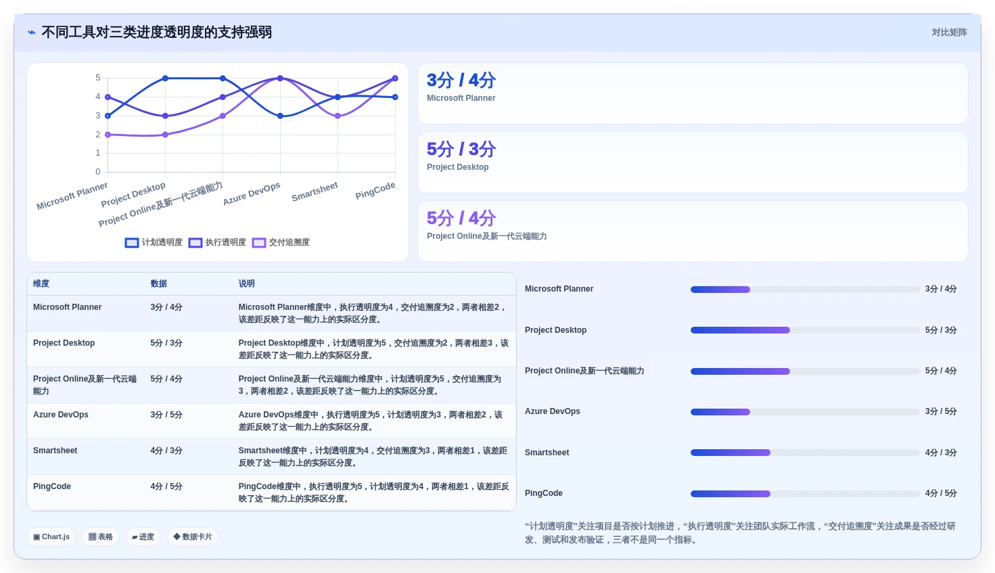
Task: Open the 5分 / 3分 Project Desktop card
Action: tap(693, 162)
